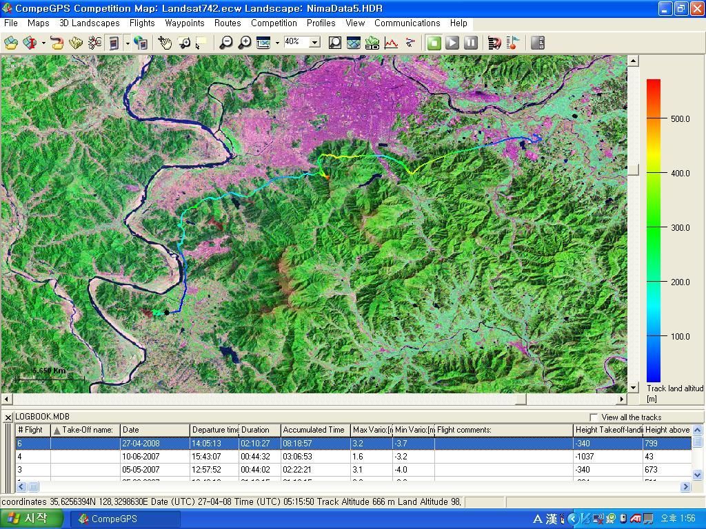706x529 pixels.
Task: Click the map grid view icon
Action: 354,43
